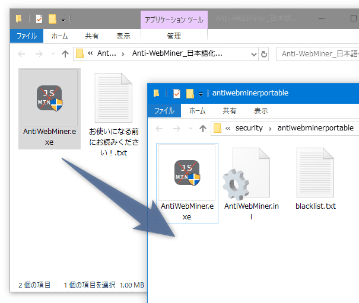
Task: Click New Folder icon in antiwebminerportable title bar
Action: pos(190,94)
